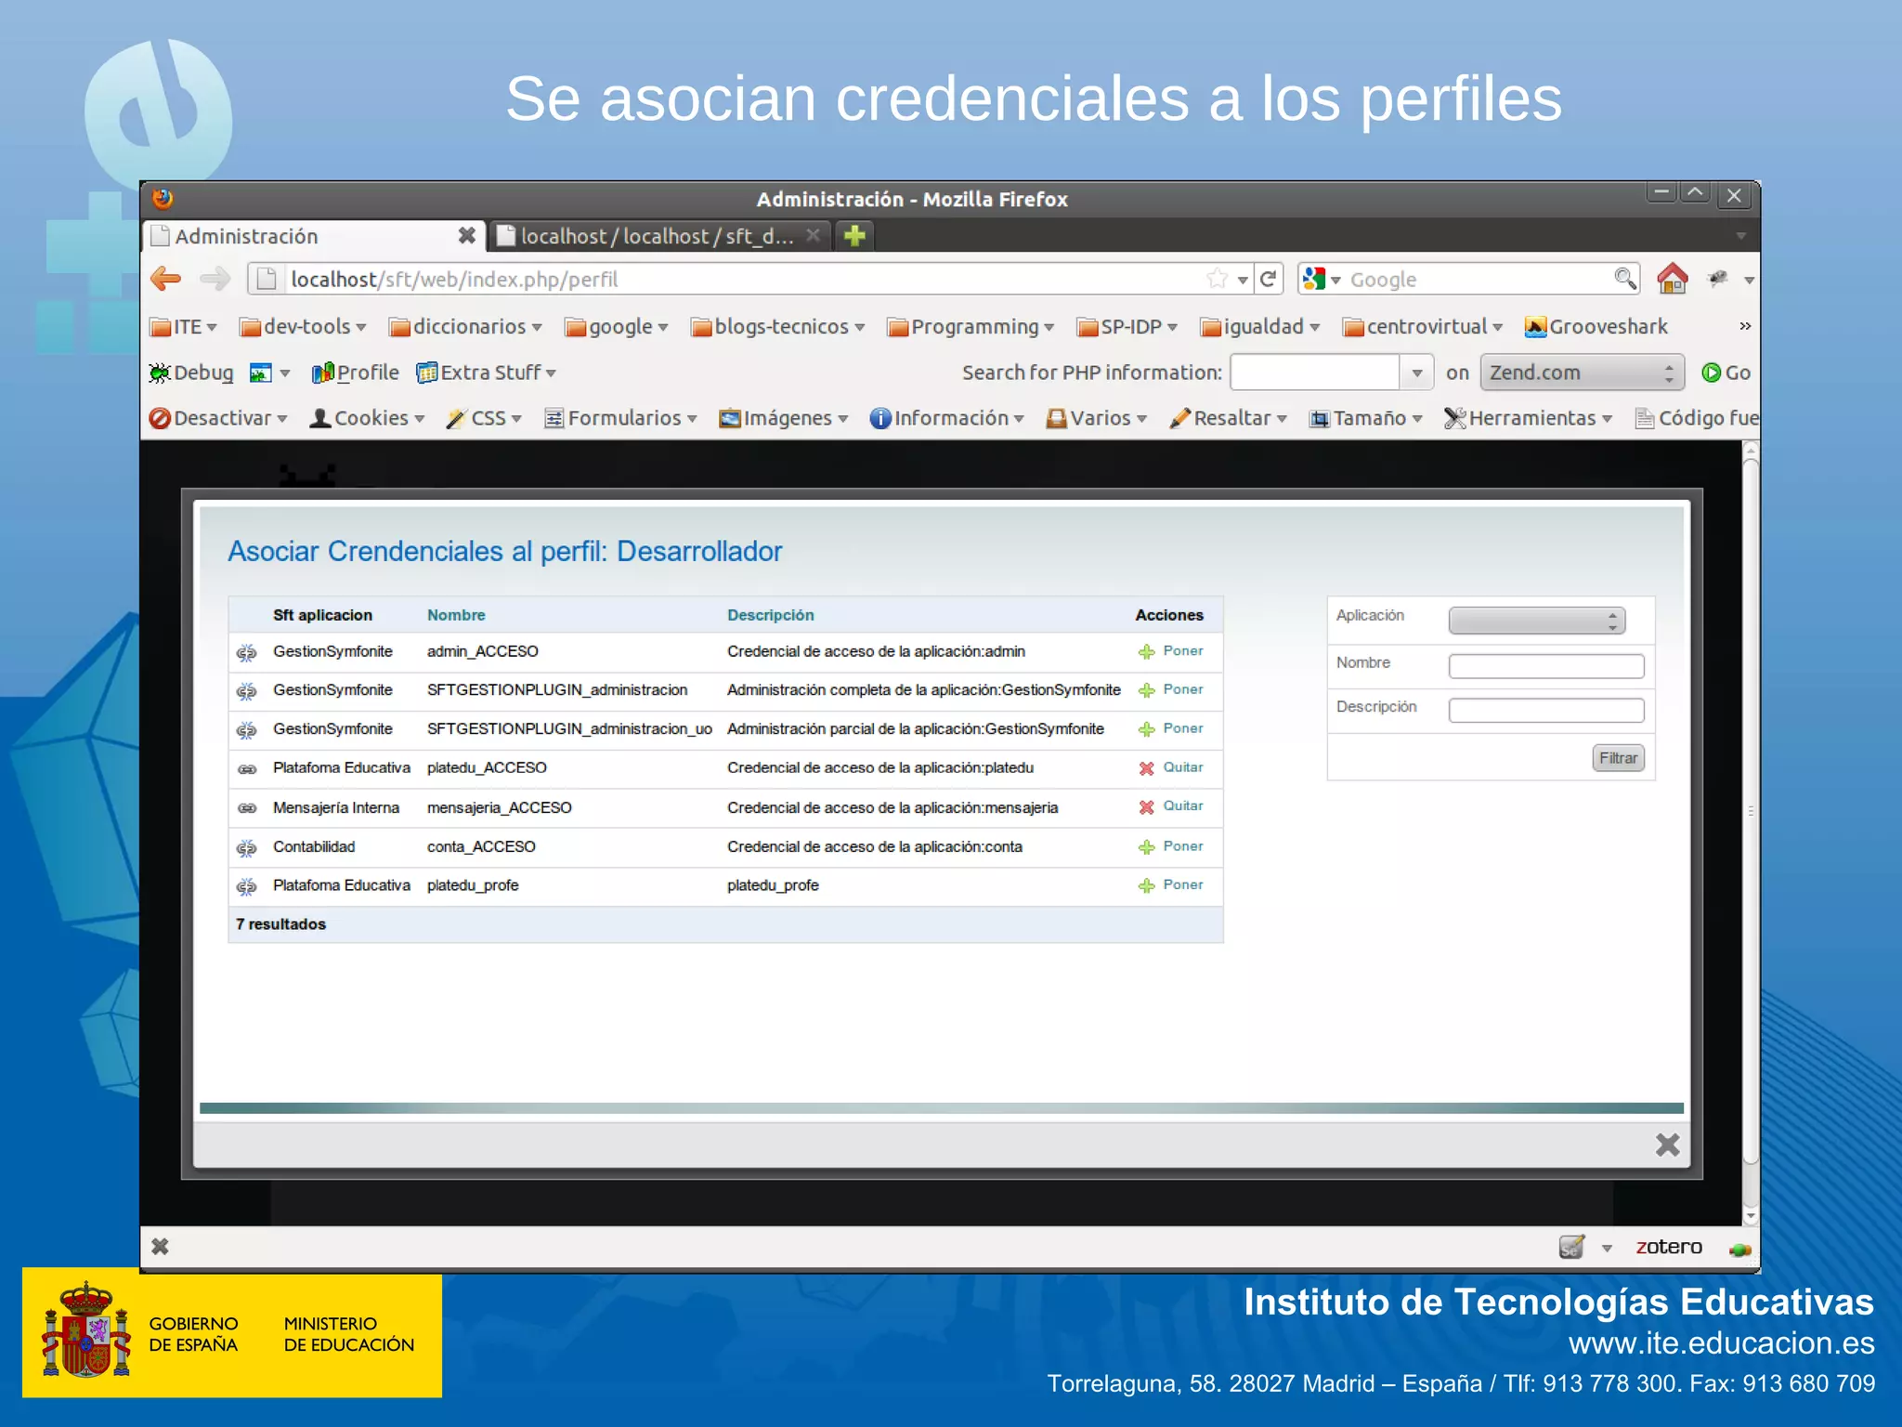The height and width of the screenshot is (1427, 1902).
Task: Open the Información menu
Action: coord(946,418)
